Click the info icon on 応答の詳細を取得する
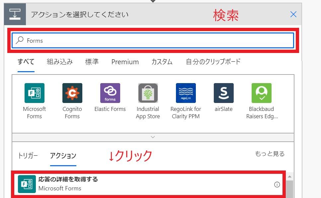Screen dimensions: 321x198 tap(277, 185)
